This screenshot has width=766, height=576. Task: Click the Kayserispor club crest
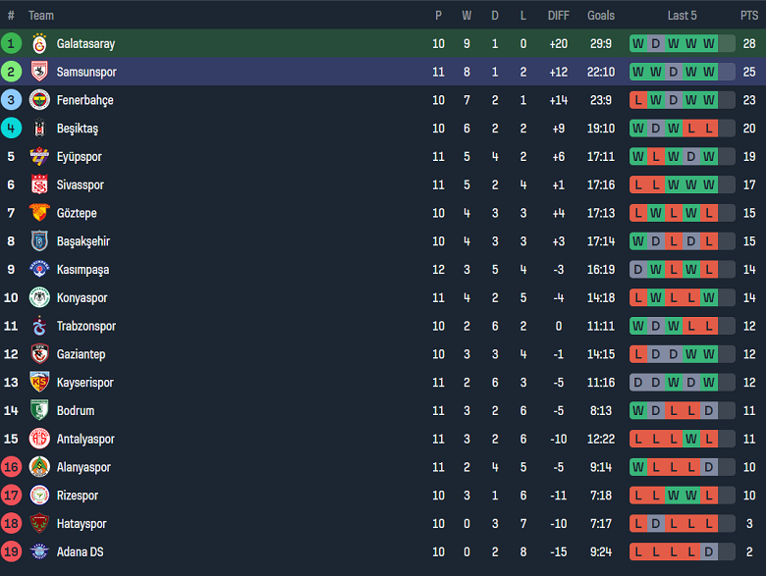(39, 383)
